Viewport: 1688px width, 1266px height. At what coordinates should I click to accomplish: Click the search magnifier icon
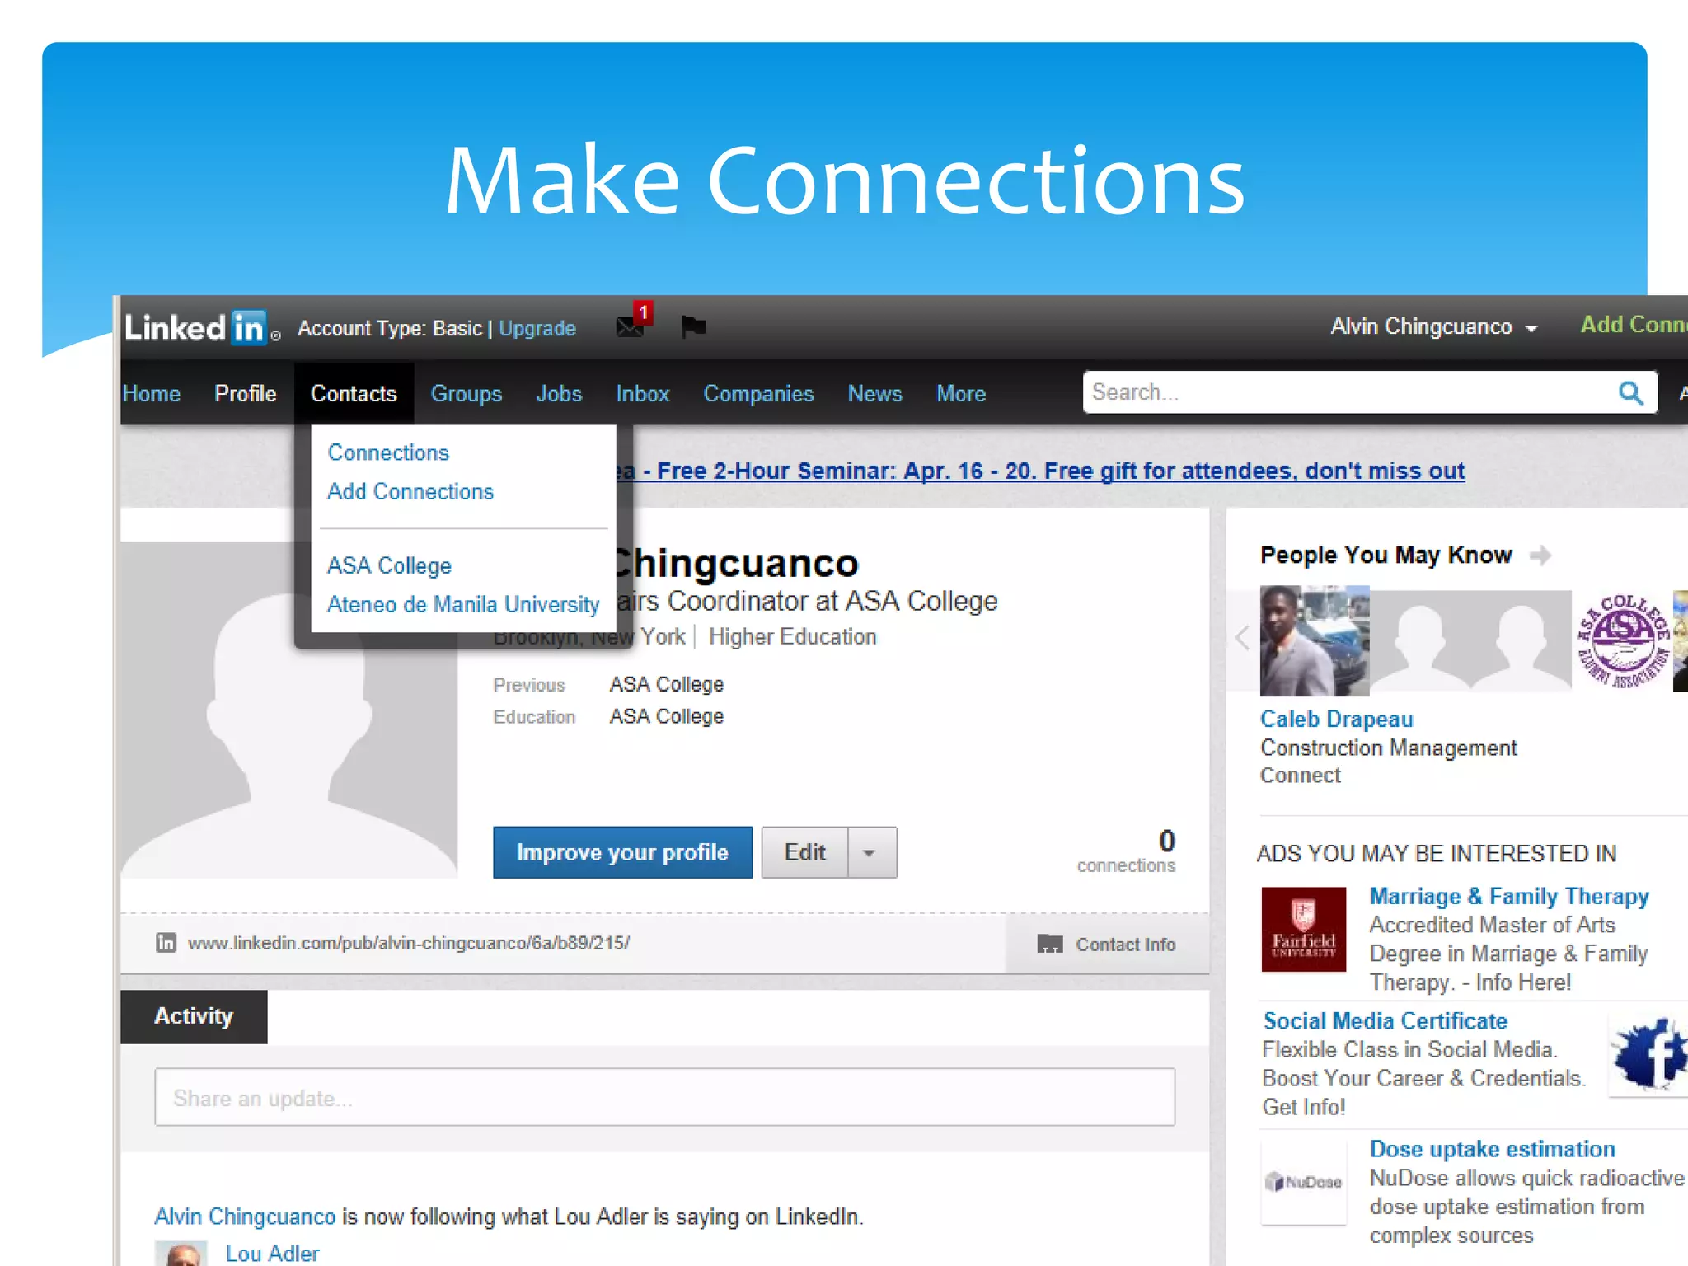coord(1630,393)
